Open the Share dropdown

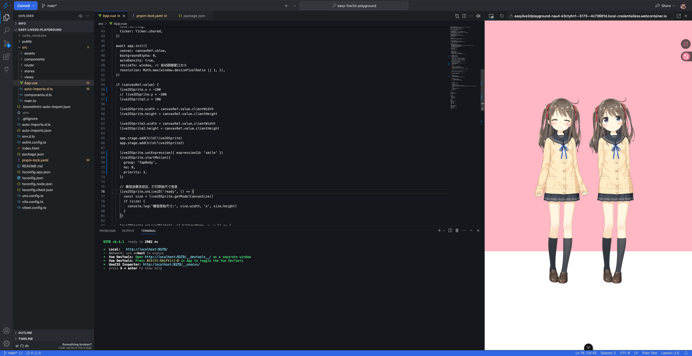click(x=665, y=6)
